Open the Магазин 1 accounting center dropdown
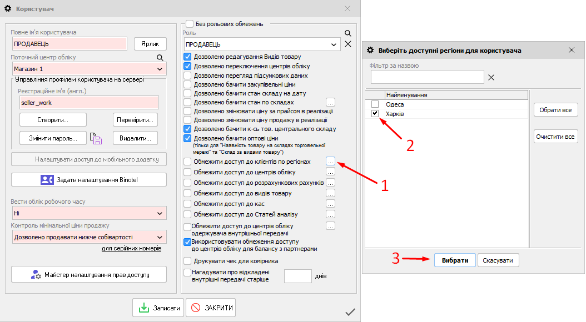586x322 pixels. tap(160, 69)
